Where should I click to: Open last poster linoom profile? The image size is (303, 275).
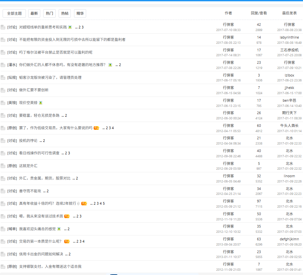click(289, 176)
